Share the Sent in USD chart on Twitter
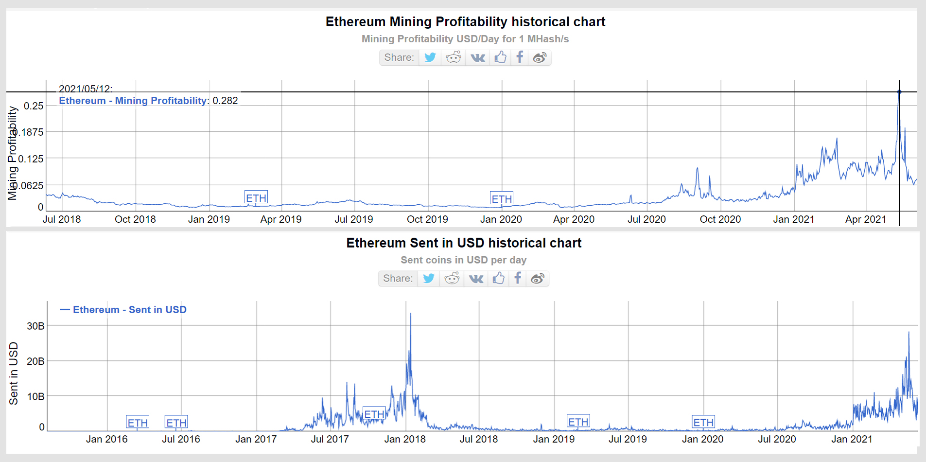926x462 pixels. tap(429, 278)
